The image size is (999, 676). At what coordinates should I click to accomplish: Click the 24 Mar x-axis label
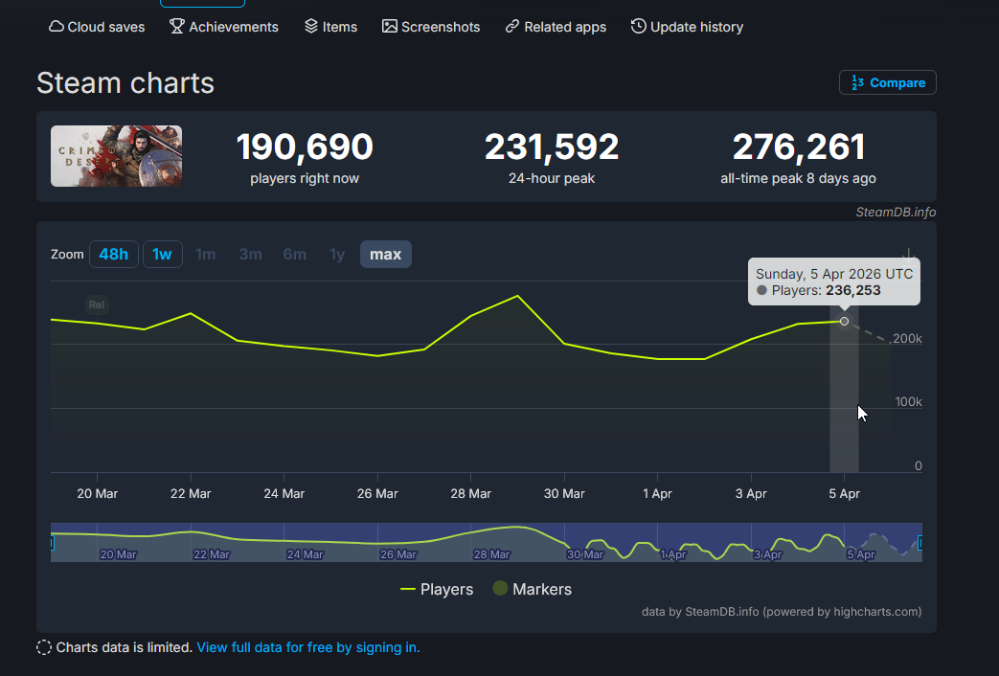pos(284,494)
